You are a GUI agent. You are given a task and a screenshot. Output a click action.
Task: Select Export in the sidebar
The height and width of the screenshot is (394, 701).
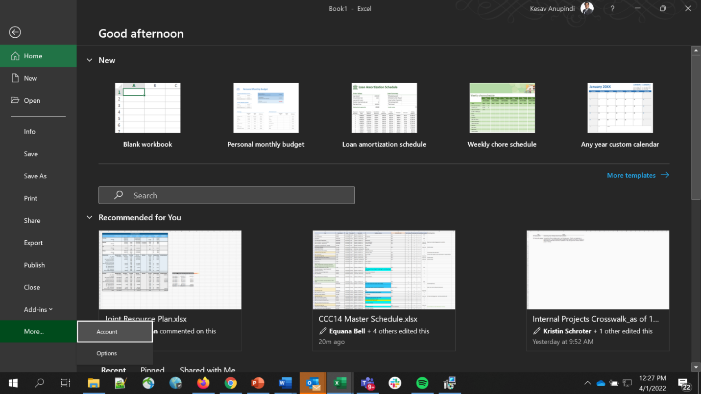tap(38, 243)
